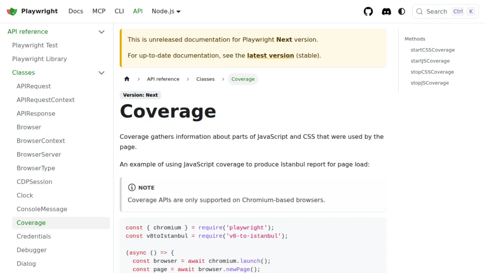485x273 pixels.
Task: Open the Docs nav item
Action: click(76, 11)
